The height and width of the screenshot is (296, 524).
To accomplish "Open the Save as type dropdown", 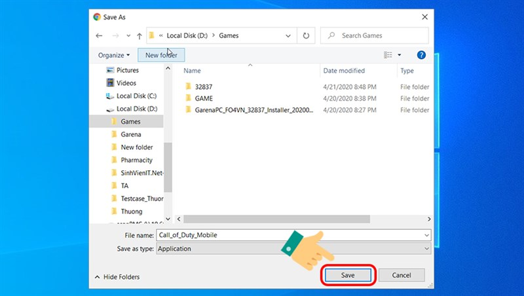I will (427, 249).
